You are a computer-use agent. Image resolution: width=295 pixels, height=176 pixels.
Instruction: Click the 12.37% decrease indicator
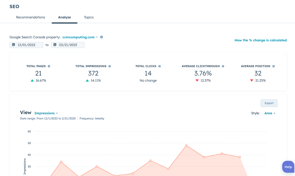click(203, 81)
